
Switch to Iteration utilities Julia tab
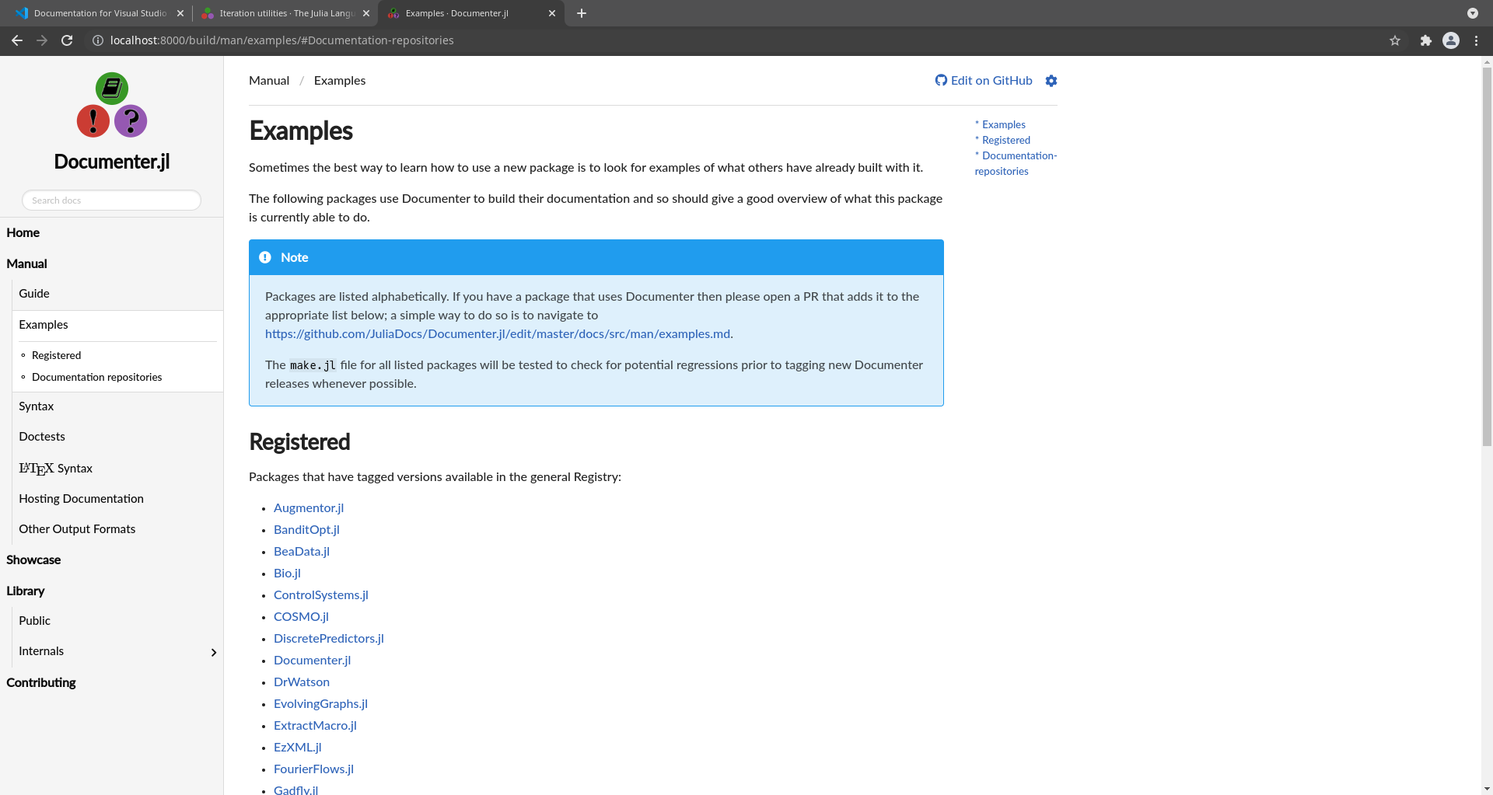pyautogui.click(x=285, y=13)
